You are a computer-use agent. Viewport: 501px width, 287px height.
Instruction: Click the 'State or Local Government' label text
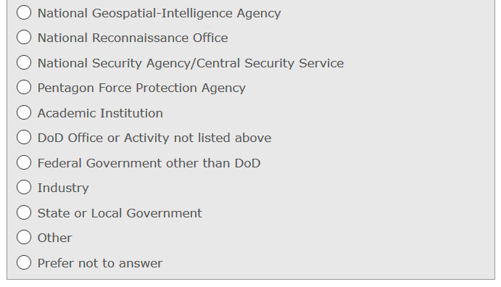pyautogui.click(x=120, y=213)
